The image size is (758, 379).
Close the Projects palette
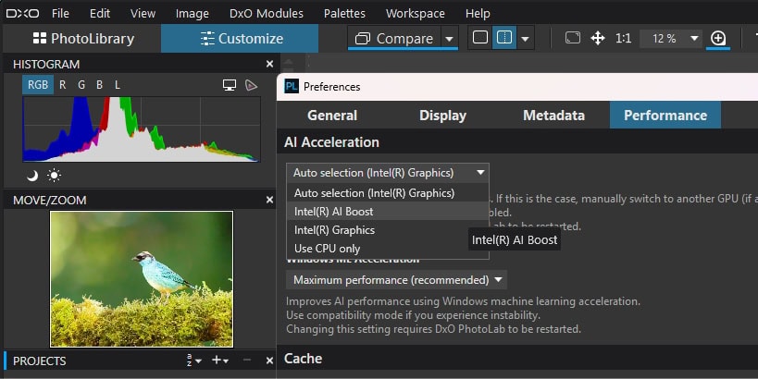pos(269,361)
